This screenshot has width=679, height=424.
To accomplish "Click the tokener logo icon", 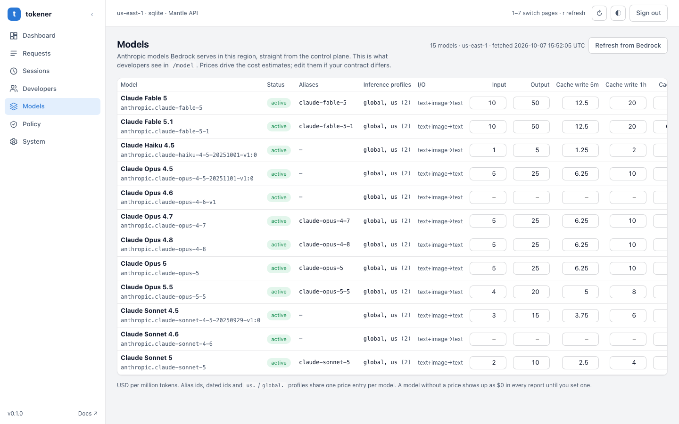I will pos(14,14).
